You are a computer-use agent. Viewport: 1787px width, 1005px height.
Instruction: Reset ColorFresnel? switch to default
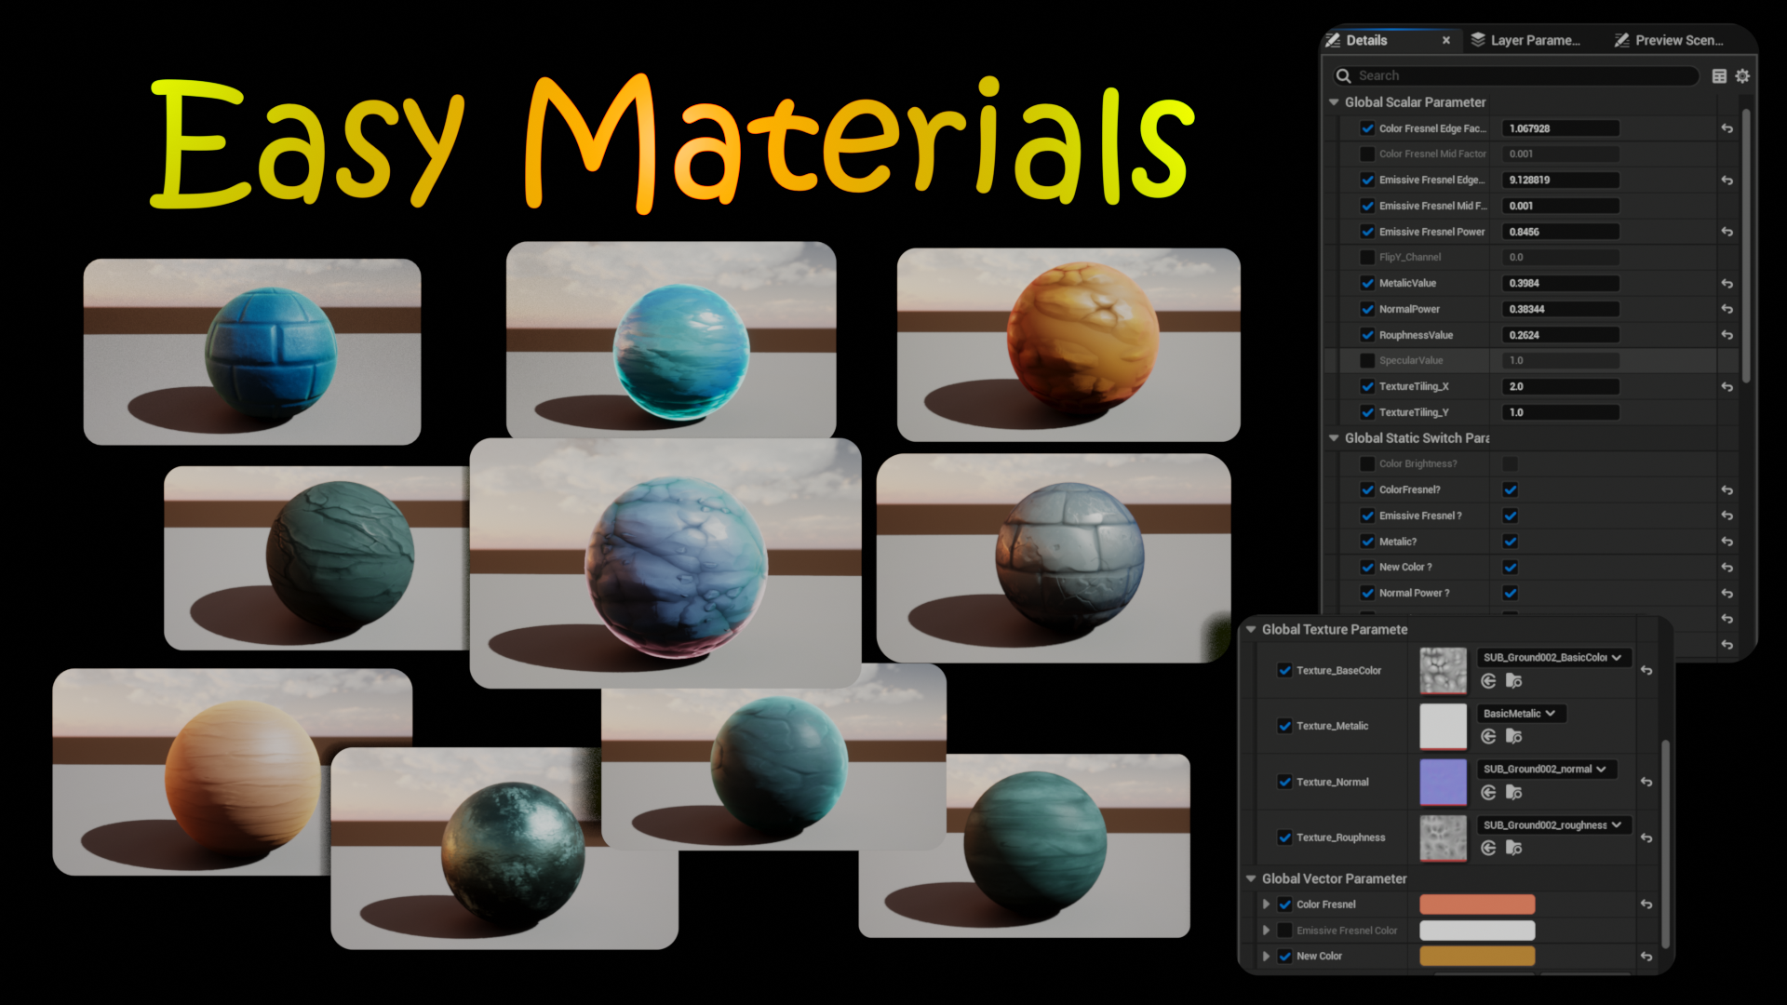click(x=1727, y=490)
